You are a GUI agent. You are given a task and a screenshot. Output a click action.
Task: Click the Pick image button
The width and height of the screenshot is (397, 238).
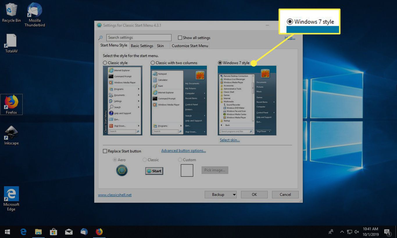pos(215,170)
